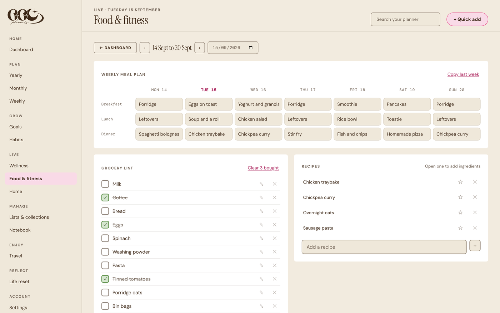Remove the Chicken traybake recipe

click(475, 182)
